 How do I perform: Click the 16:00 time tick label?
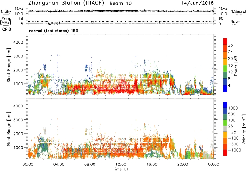coord(152,165)
